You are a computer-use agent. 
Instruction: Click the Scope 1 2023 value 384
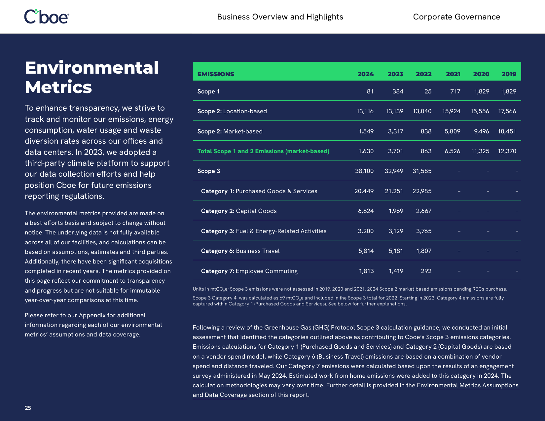[x=398, y=91]
